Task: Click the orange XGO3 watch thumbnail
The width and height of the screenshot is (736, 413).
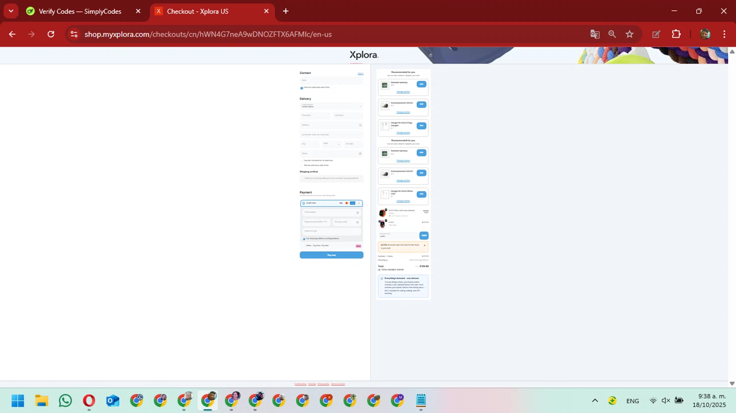Action: 382,213
